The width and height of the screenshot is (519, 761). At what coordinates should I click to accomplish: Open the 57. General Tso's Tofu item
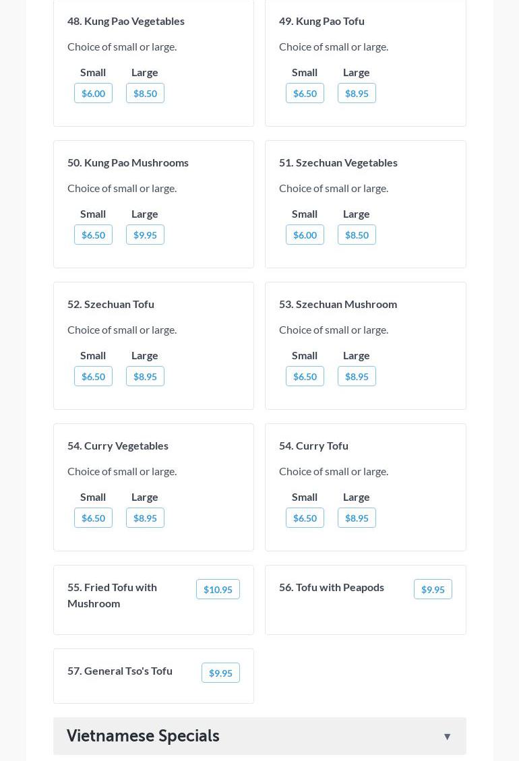120,671
